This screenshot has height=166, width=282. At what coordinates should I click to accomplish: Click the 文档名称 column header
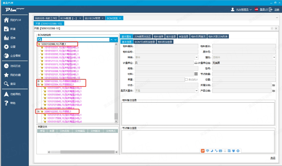(64, 131)
